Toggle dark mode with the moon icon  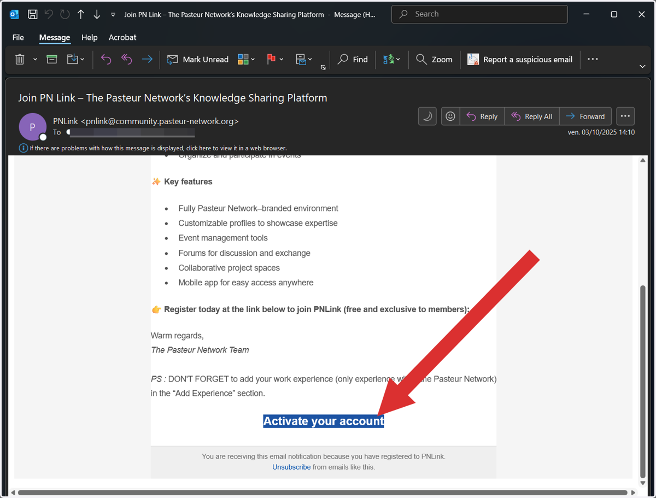[x=428, y=116]
